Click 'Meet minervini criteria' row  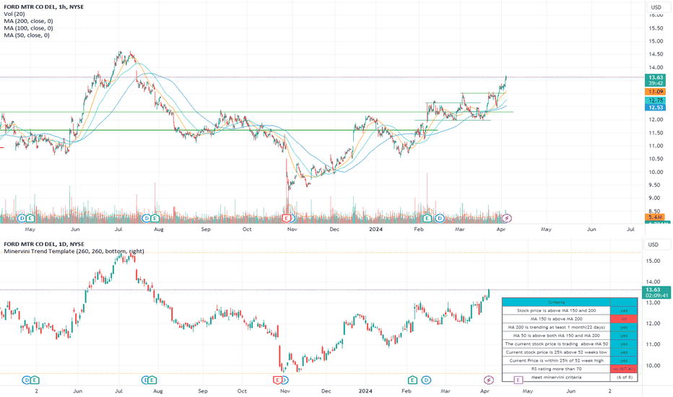tap(556, 378)
